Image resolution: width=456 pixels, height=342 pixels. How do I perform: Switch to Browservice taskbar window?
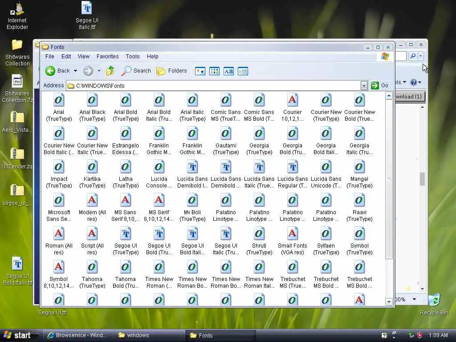(x=78, y=335)
